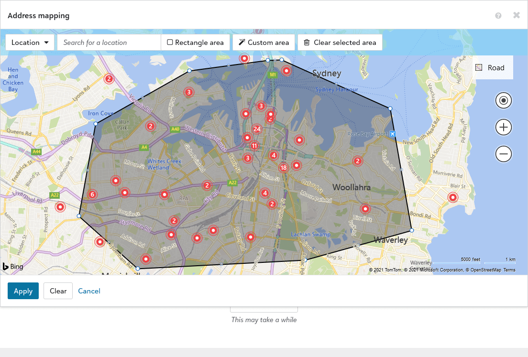Screen dimensions: 528x357
Task: Focus the Search for a location field
Action: tap(109, 43)
